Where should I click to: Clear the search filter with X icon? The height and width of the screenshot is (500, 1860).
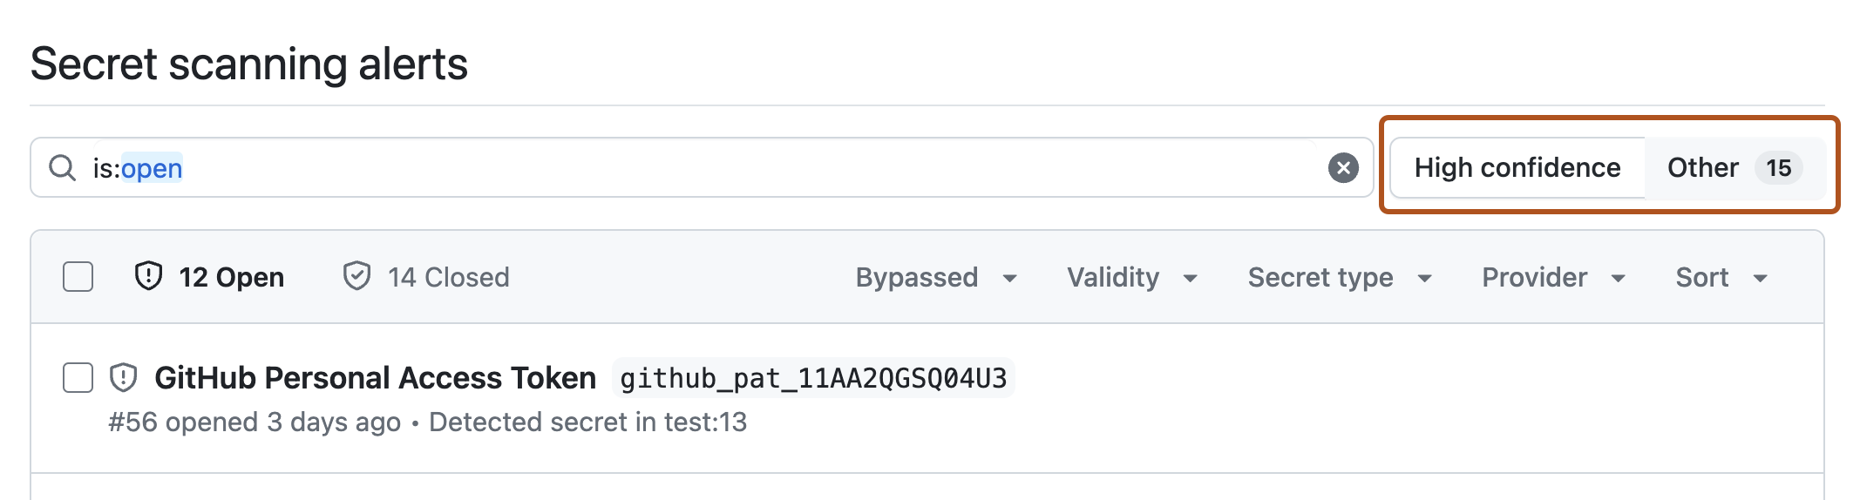1343,167
